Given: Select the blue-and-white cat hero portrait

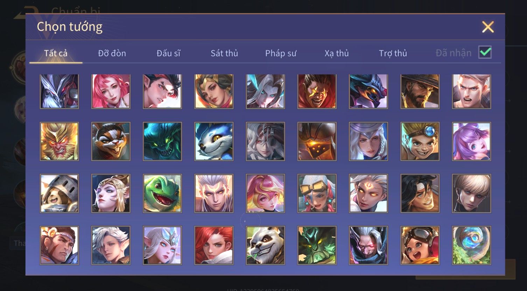Looking at the screenshot, I should coord(214,141).
